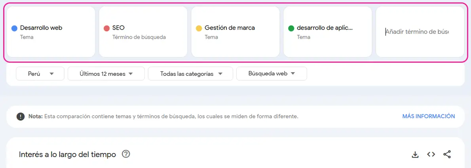Expand the Últimos 12 meses time range

coord(106,74)
